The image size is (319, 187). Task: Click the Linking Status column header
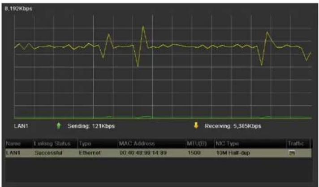coord(52,144)
